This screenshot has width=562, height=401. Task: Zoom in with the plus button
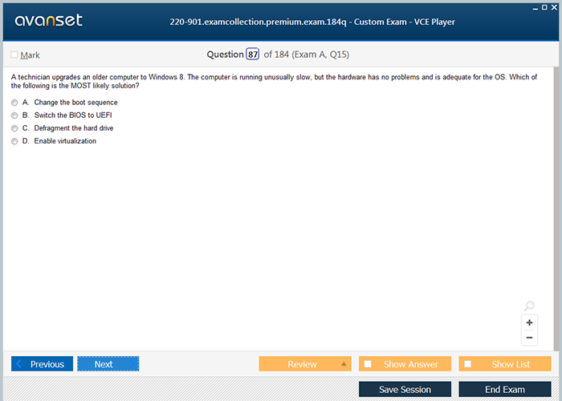tap(529, 322)
